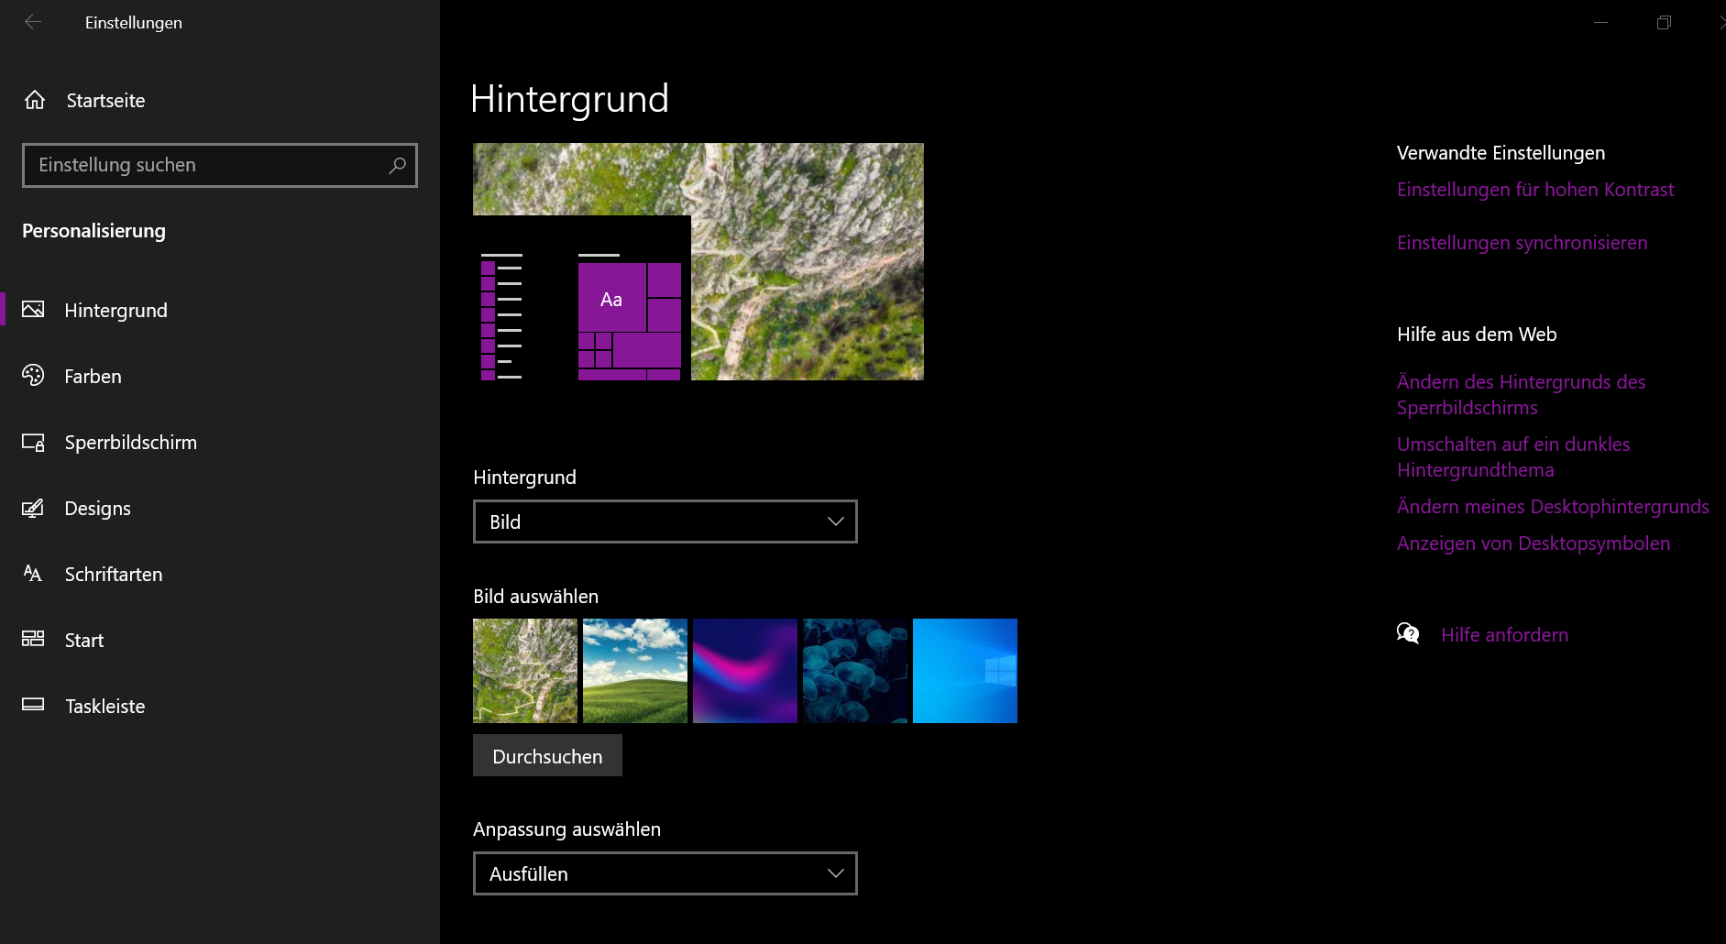
Task: Open Einstellungen für hohen Kontrast link
Action: [1535, 190]
